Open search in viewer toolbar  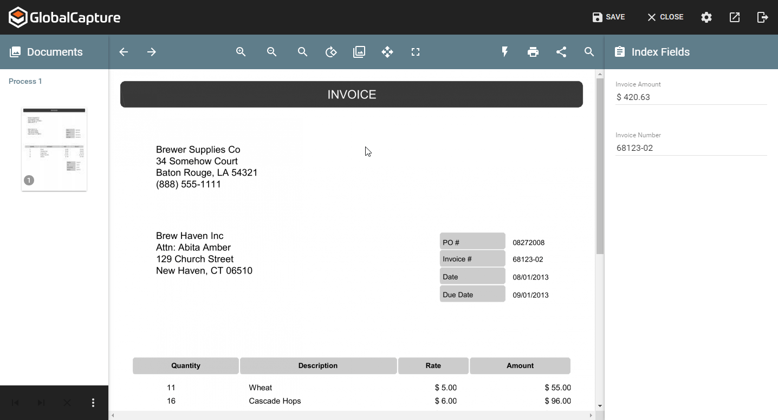pyautogui.click(x=589, y=52)
